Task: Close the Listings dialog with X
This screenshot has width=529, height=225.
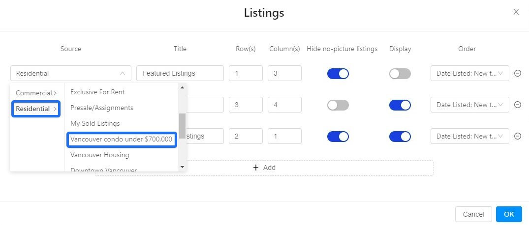Action: 516,12
